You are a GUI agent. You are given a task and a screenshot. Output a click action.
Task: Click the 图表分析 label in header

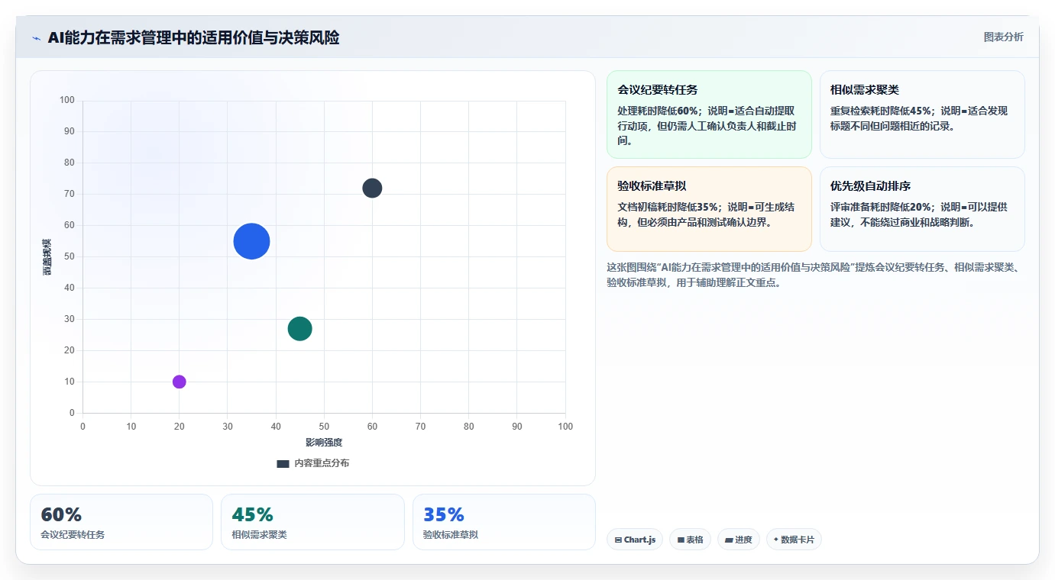(x=1003, y=37)
